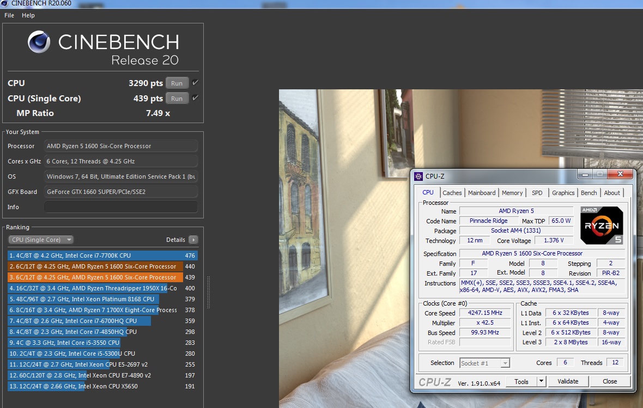Toggle the CPU test checkbox
This screenshot has height=408, width=643.
tap(195, 83)
